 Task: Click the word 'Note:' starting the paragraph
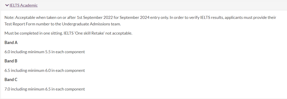pos(9,18)
